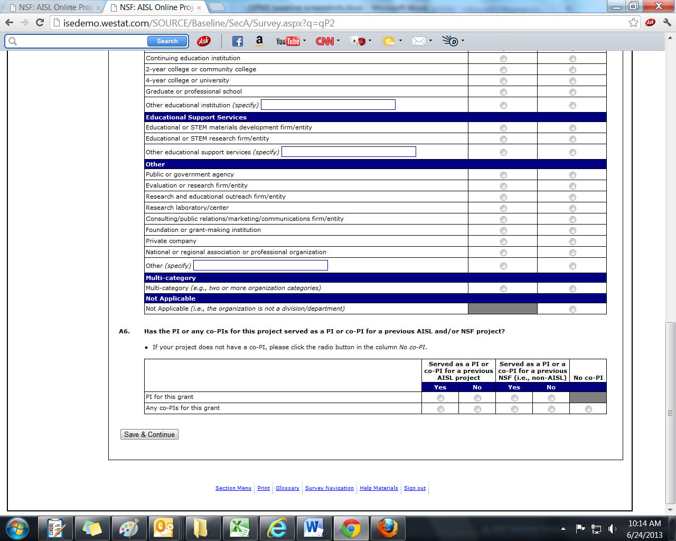Launch Internet Explorer from the taskbar

276,528
